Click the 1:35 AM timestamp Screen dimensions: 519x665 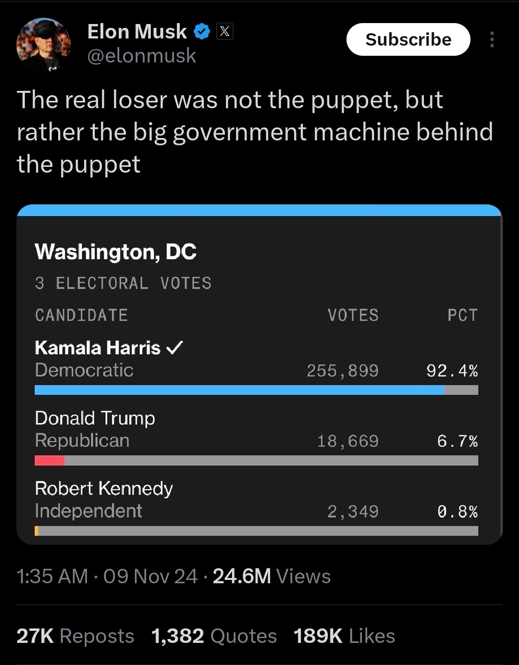52,576
